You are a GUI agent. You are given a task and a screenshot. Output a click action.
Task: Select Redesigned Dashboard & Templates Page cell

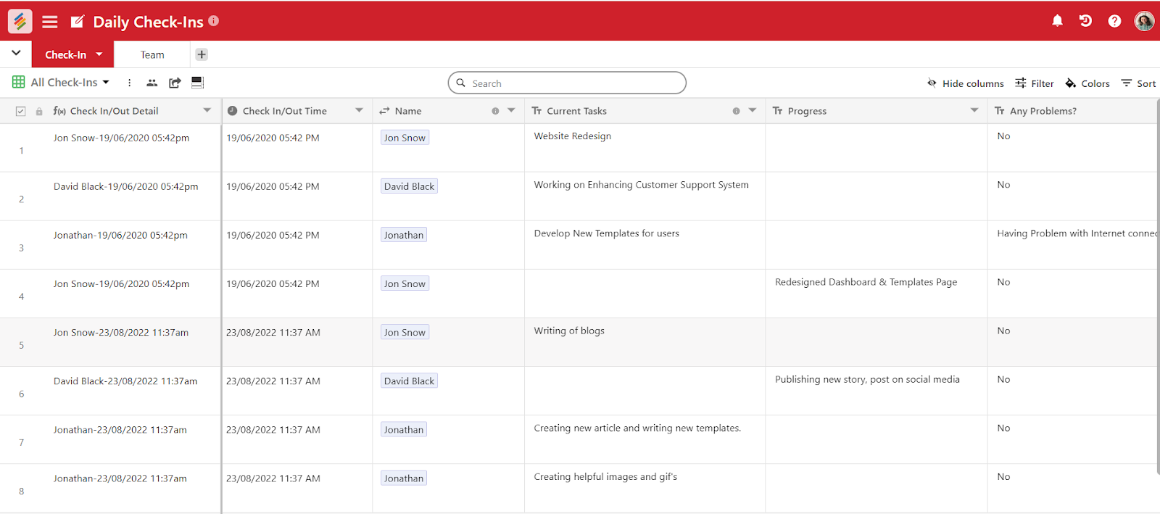[876, 294]
